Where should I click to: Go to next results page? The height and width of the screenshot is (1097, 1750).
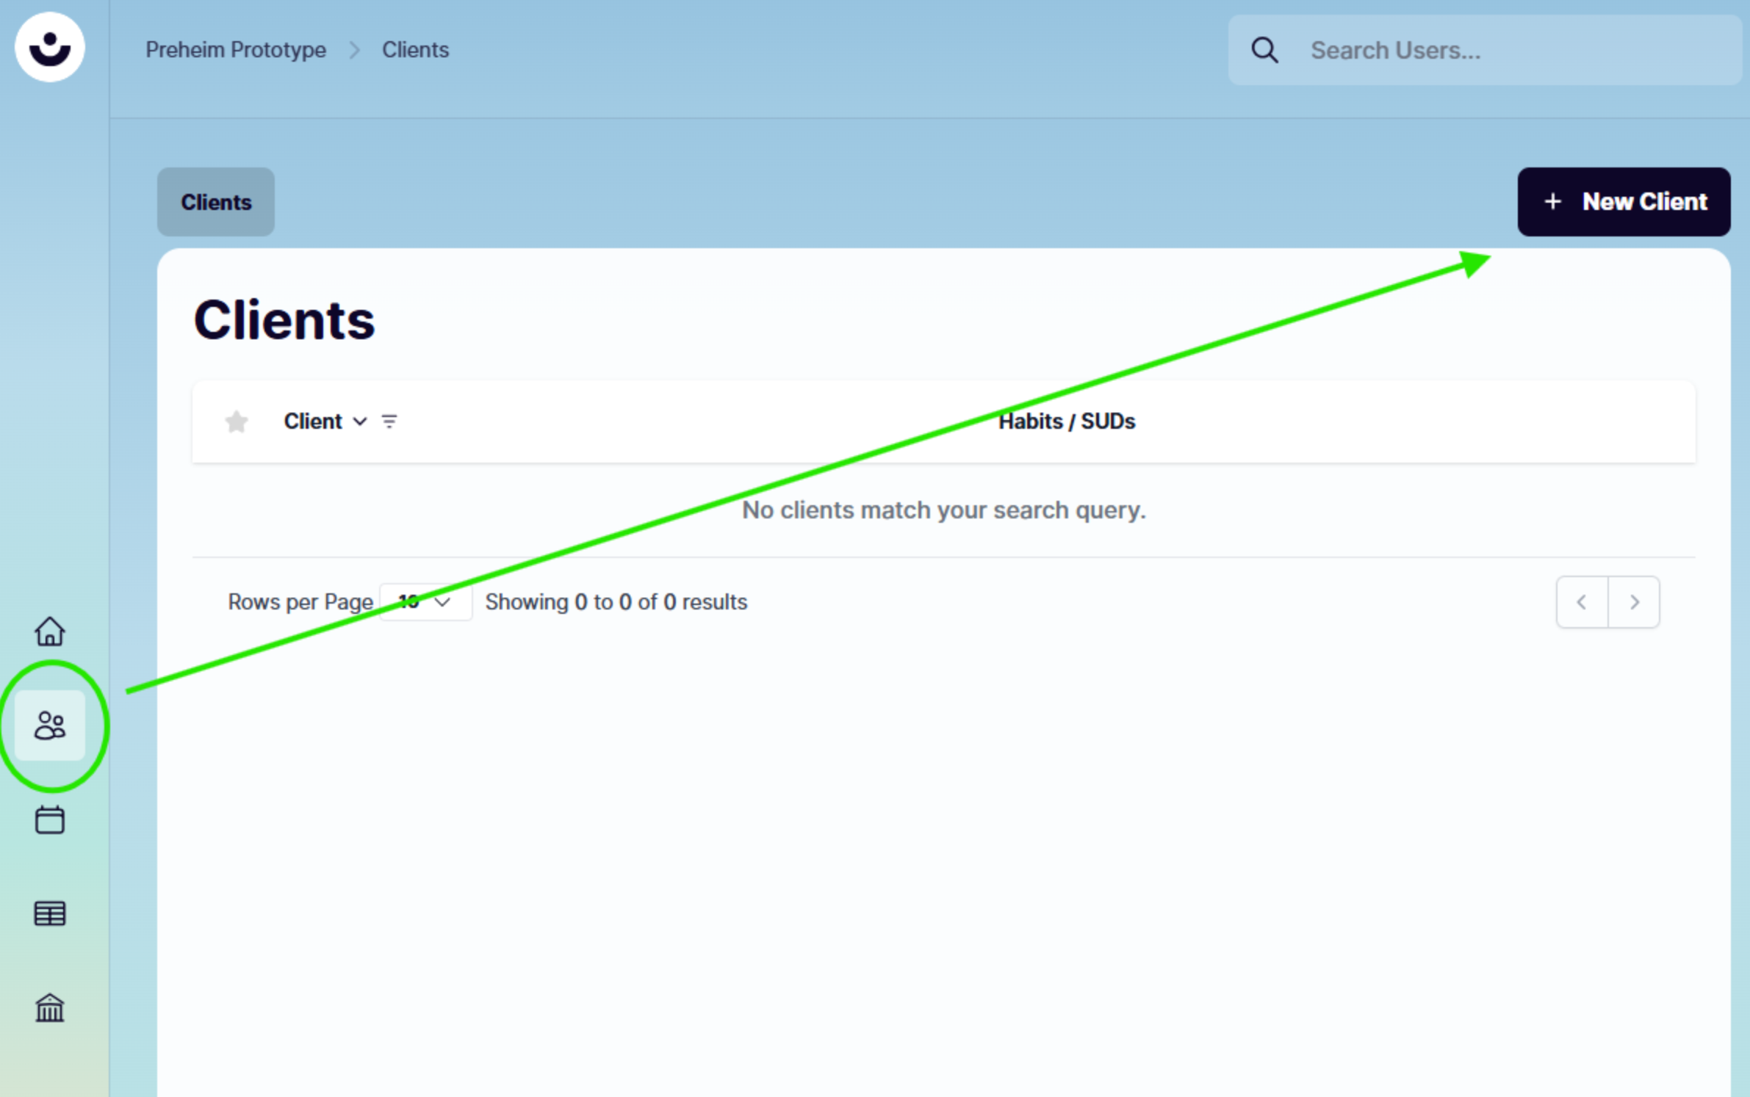pyautogui.click(x=1634, y=602)
